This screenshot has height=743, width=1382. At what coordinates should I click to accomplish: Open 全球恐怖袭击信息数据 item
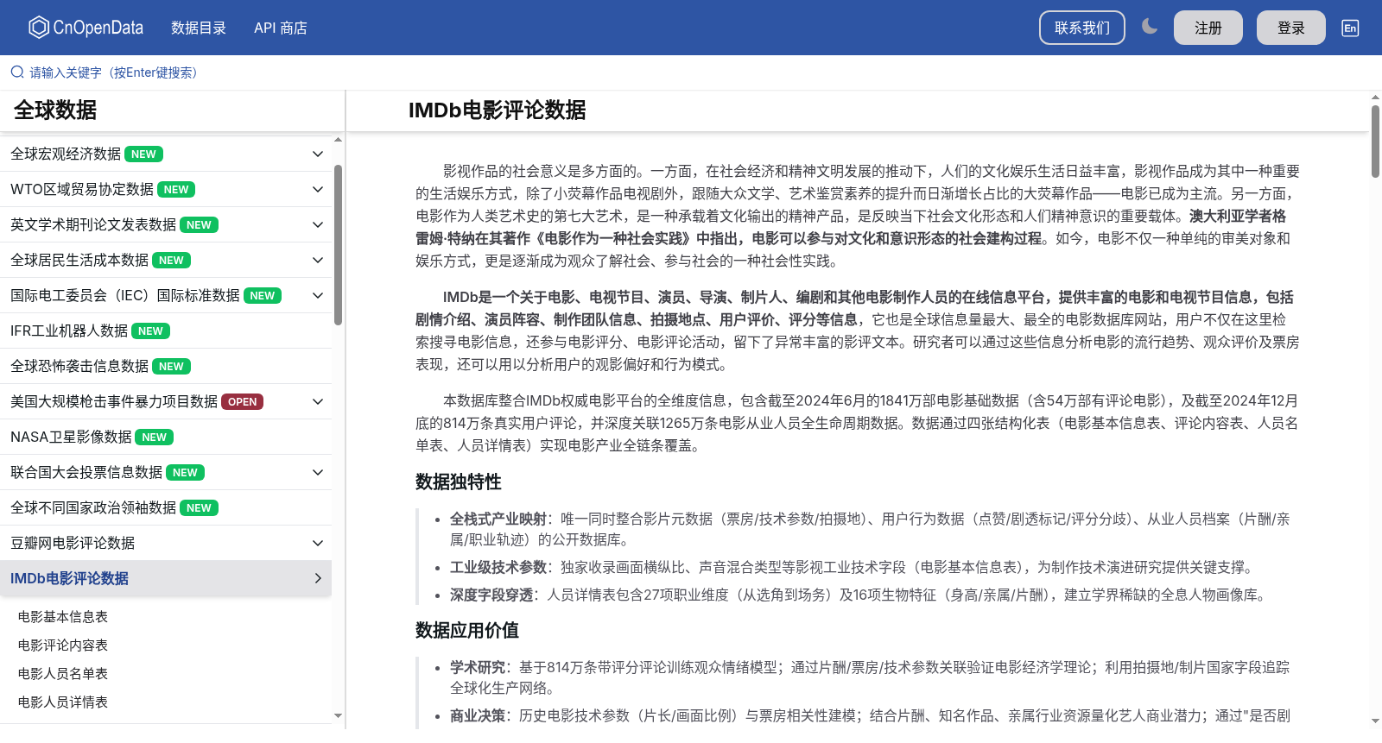click(166, 366)
